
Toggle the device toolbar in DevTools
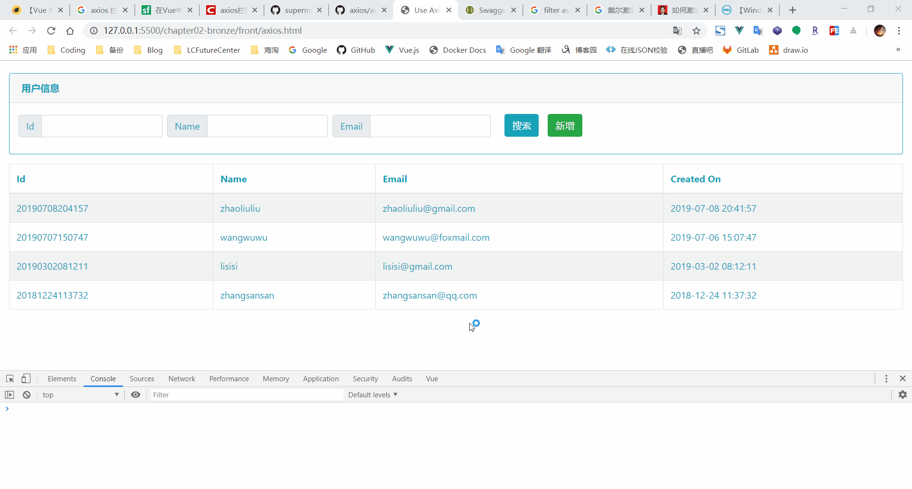[x=26, y=378]
